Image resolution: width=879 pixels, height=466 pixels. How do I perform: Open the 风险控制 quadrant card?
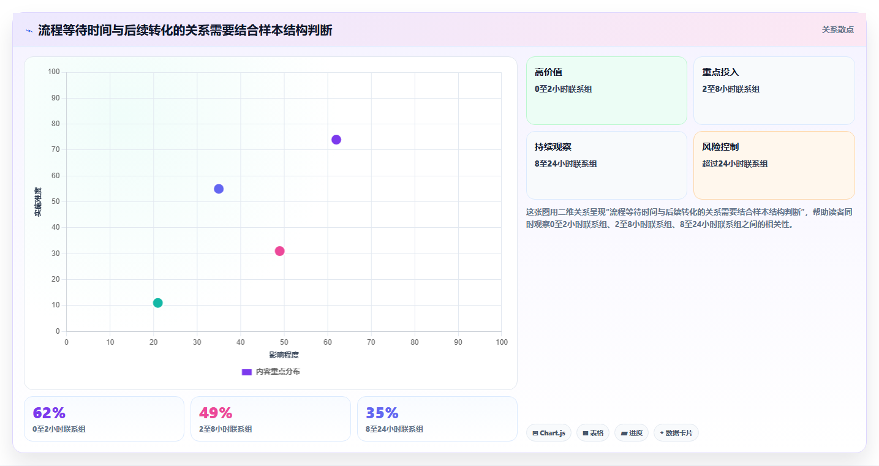tap(774, 165)
